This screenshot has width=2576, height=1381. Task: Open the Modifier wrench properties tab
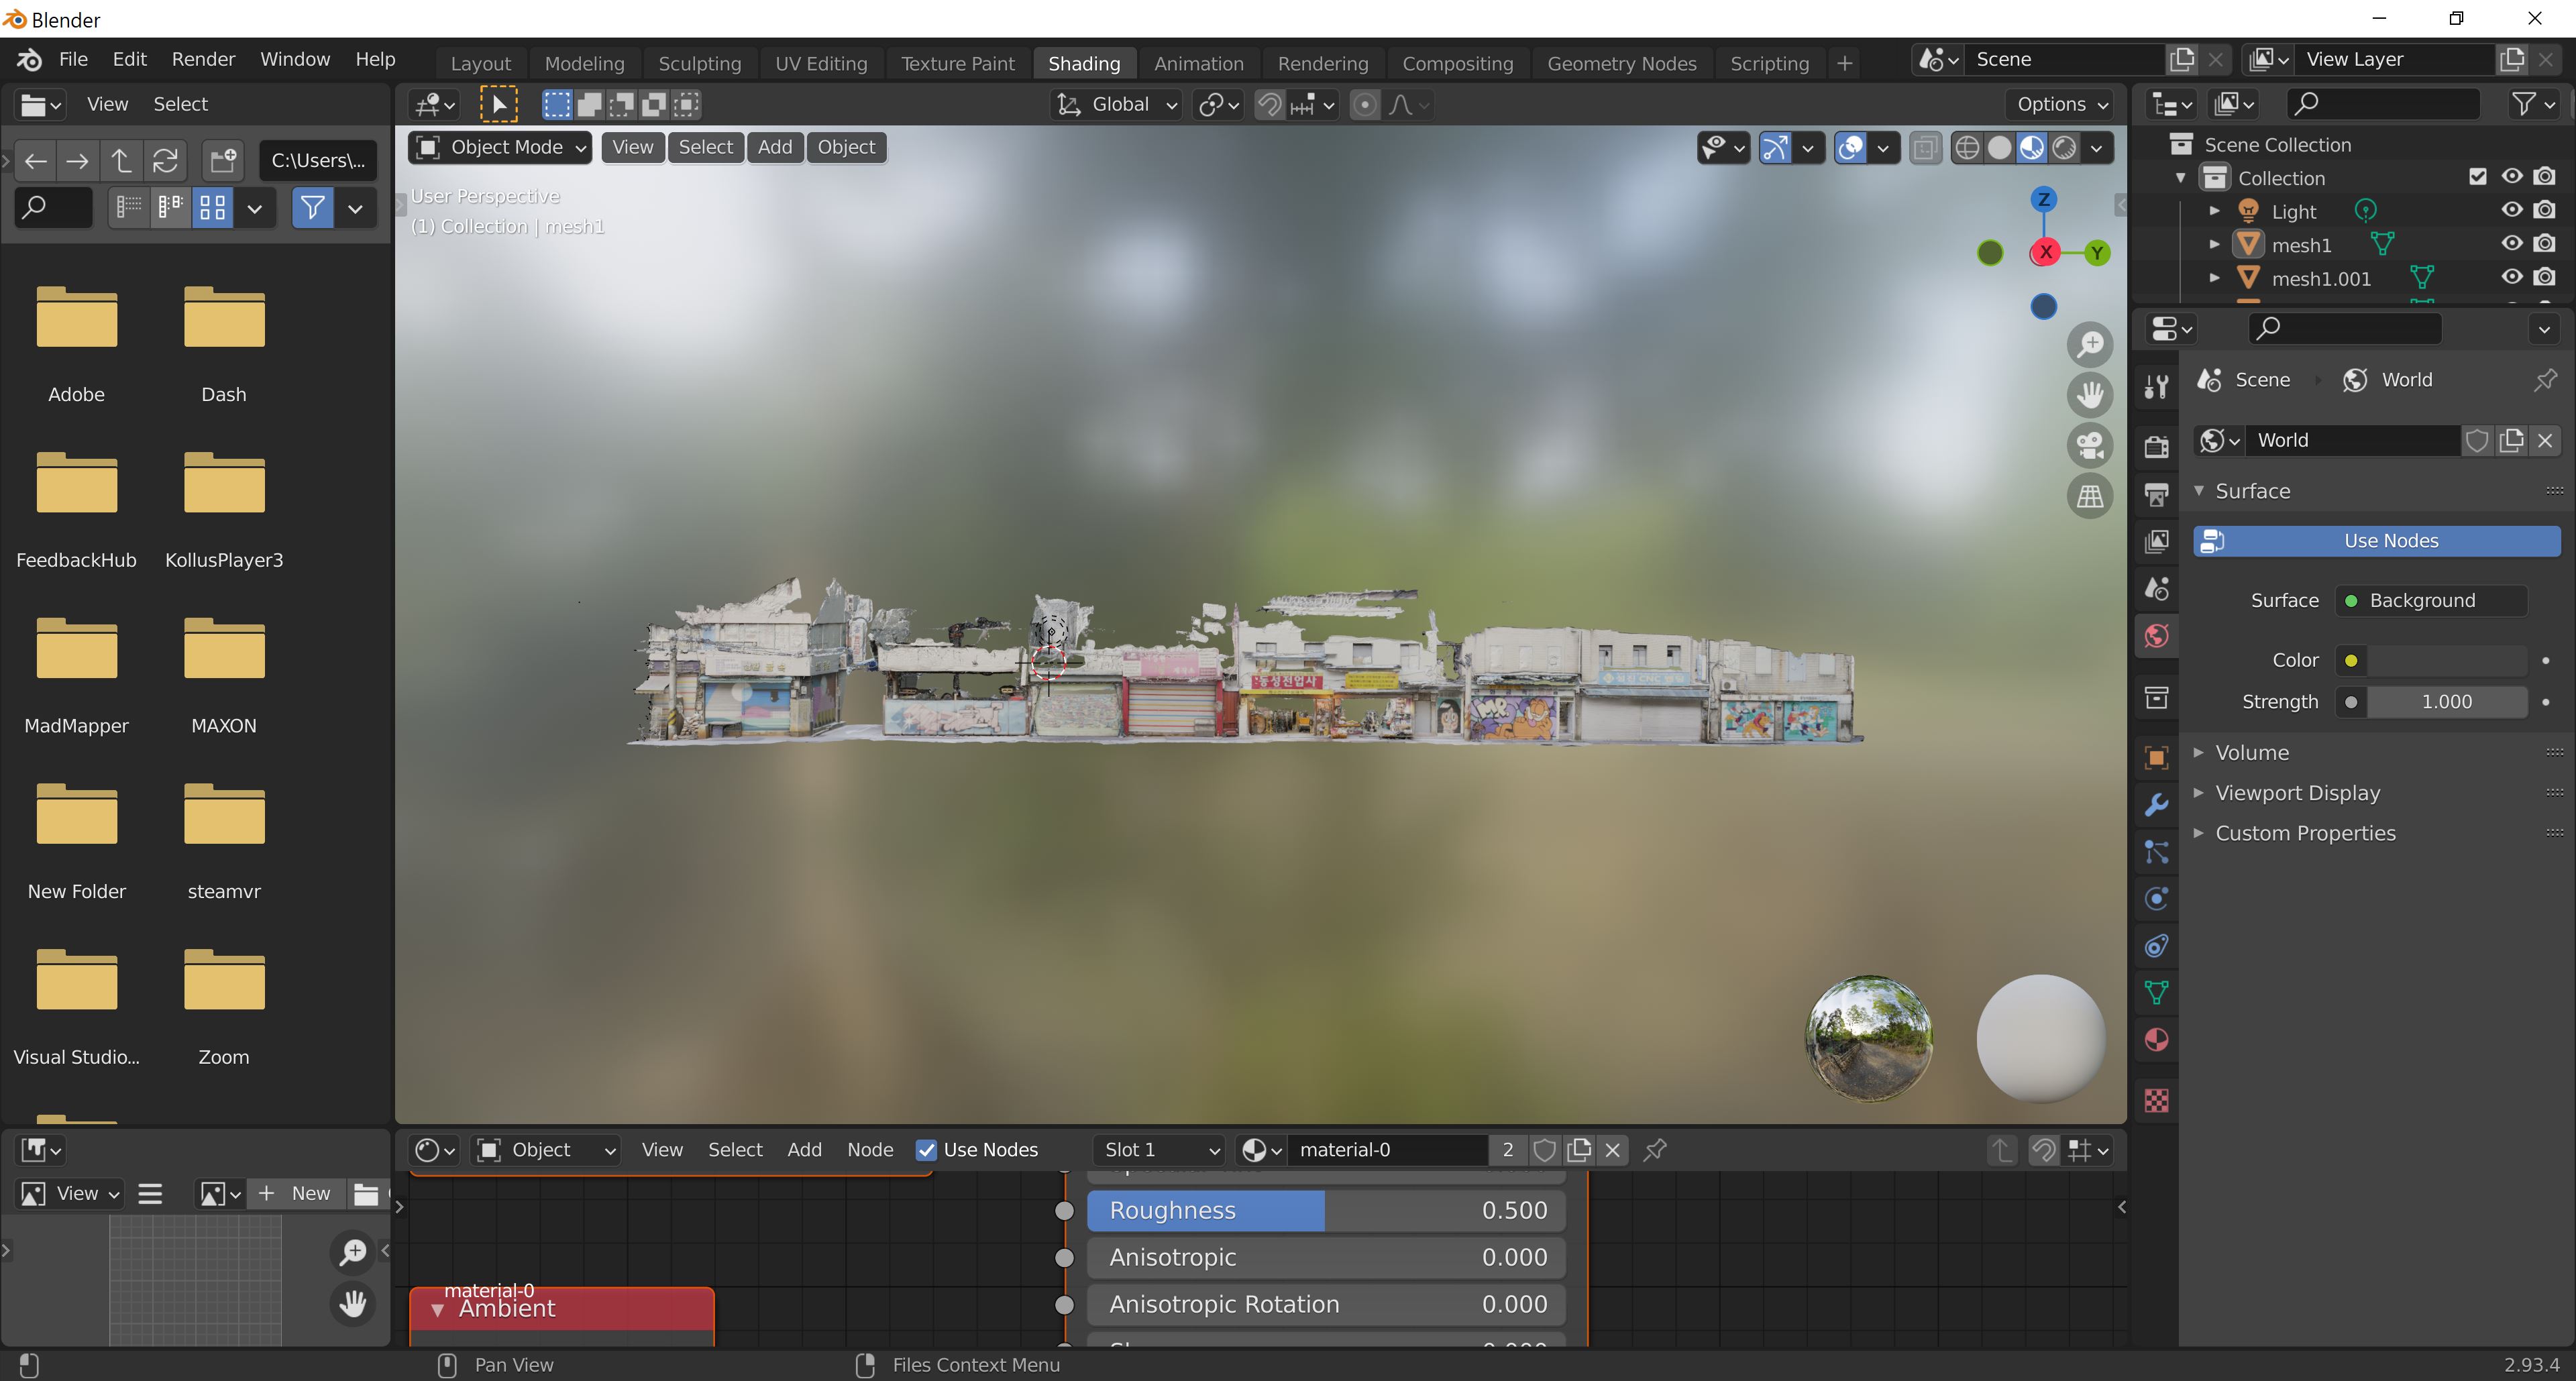2157,805
